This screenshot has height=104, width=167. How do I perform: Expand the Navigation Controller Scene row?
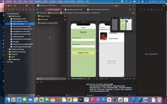[37, 23]
